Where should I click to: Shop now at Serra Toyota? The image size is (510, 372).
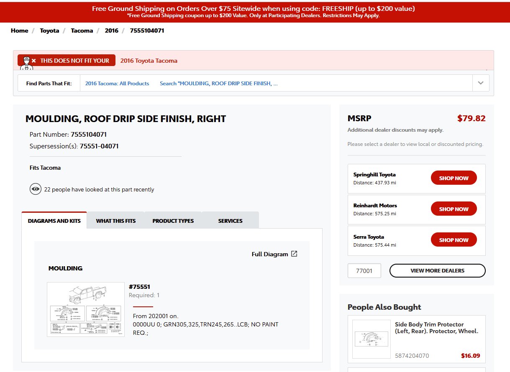click(x=454, y=240)
